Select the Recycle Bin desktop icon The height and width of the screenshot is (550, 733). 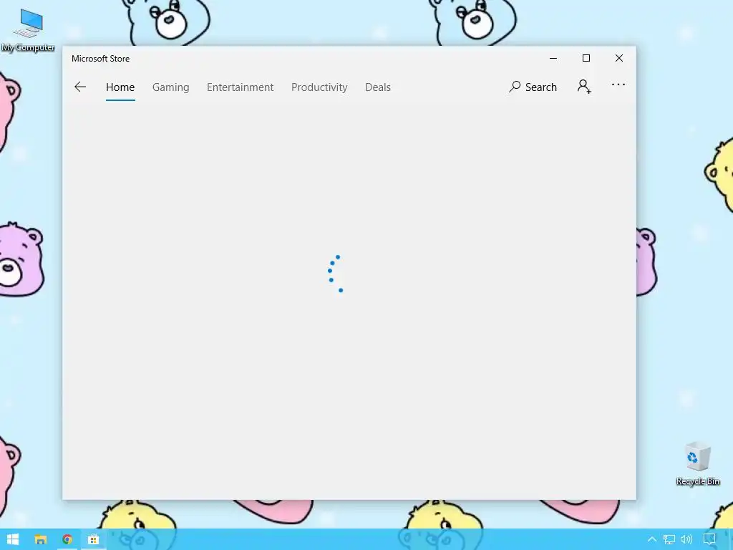[697, 464]
